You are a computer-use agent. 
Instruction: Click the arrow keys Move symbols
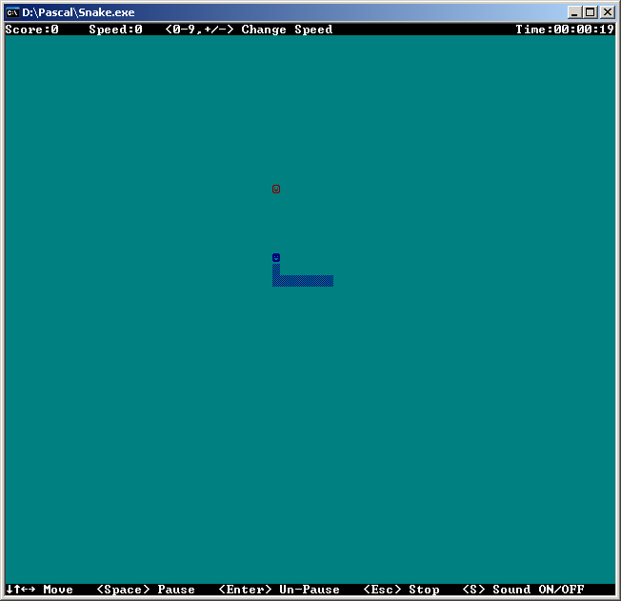pyautogui.click(x=20, y=590)
